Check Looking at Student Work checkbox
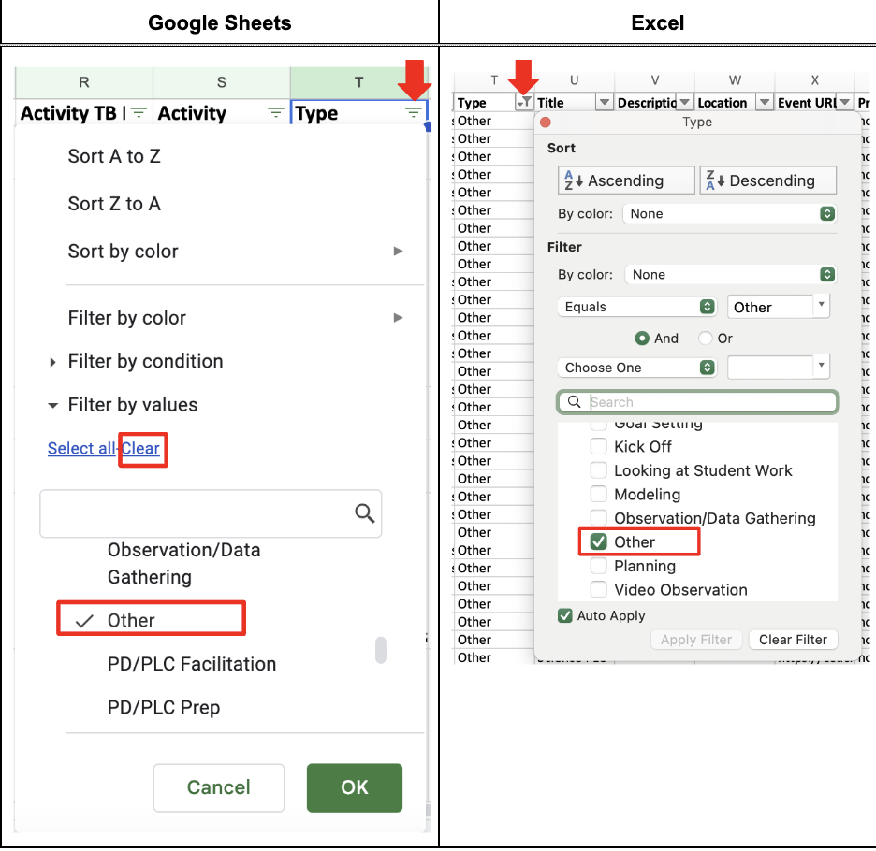 click(x=598, y=470)
